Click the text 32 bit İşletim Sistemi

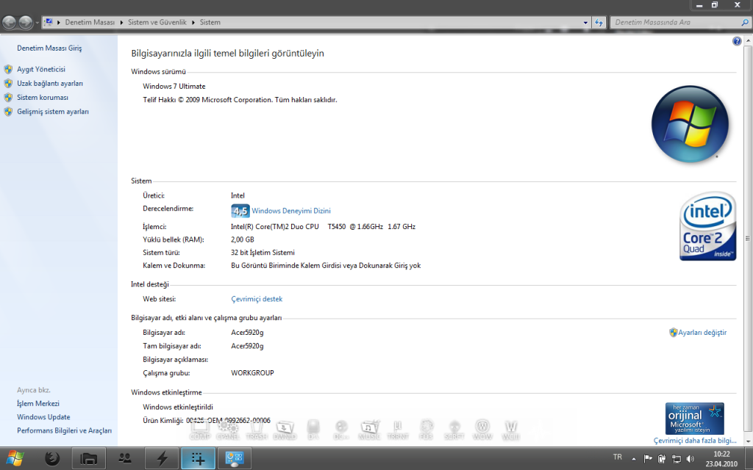(x=263, y=253)
